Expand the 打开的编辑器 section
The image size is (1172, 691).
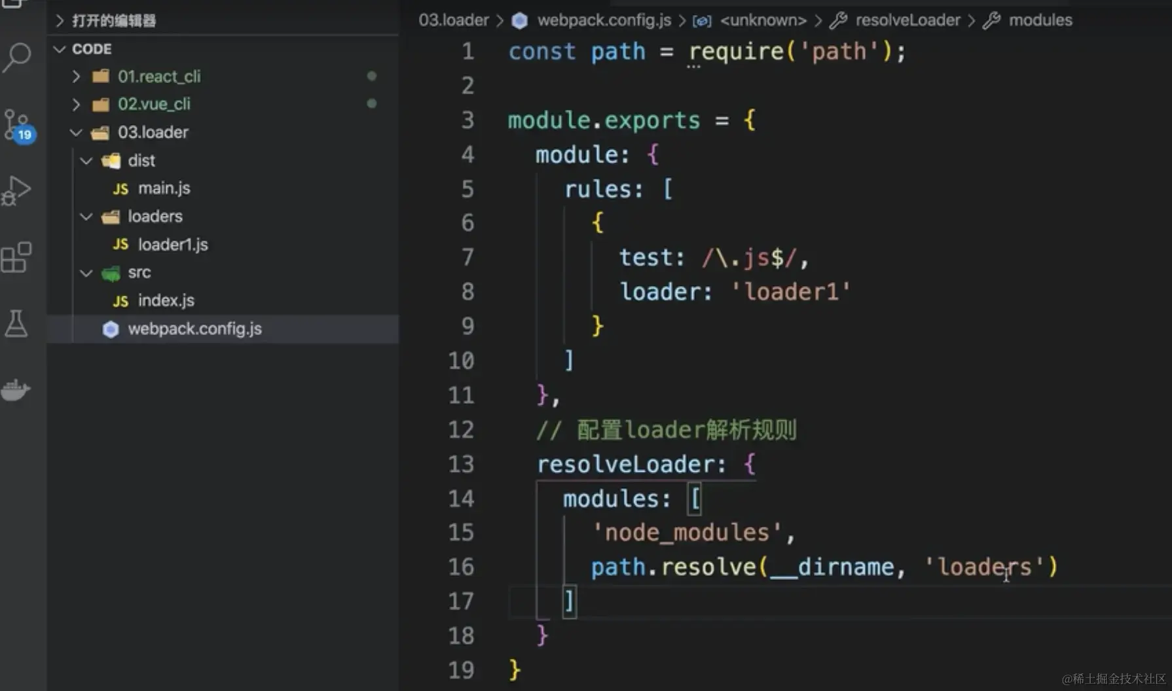[x=60, y=21]
